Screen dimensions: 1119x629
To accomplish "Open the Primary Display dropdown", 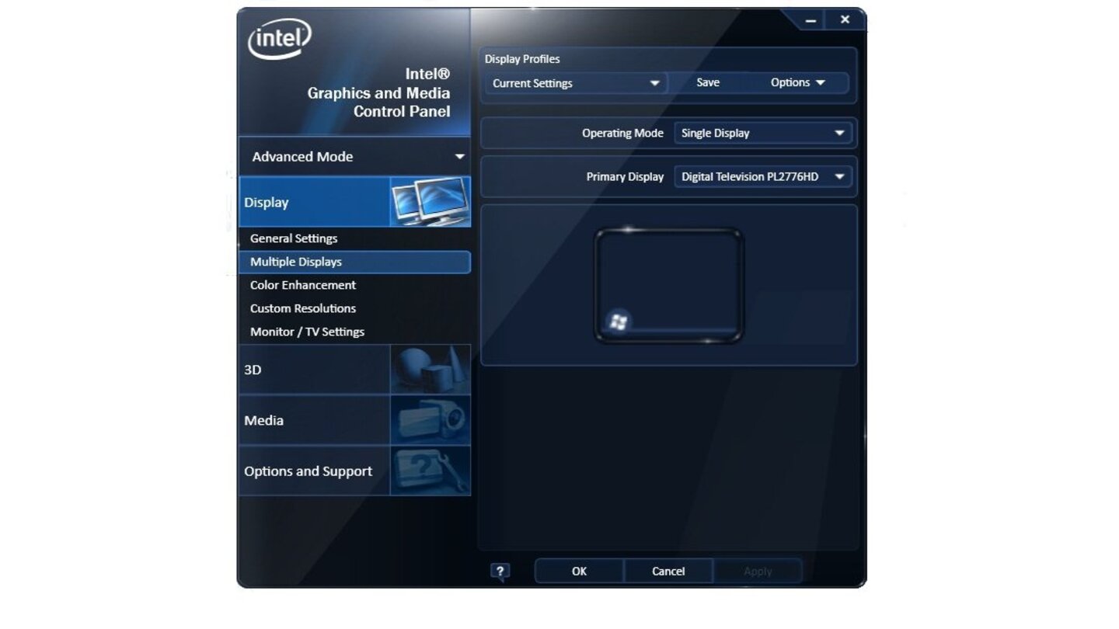I will [x=763, y=176].
